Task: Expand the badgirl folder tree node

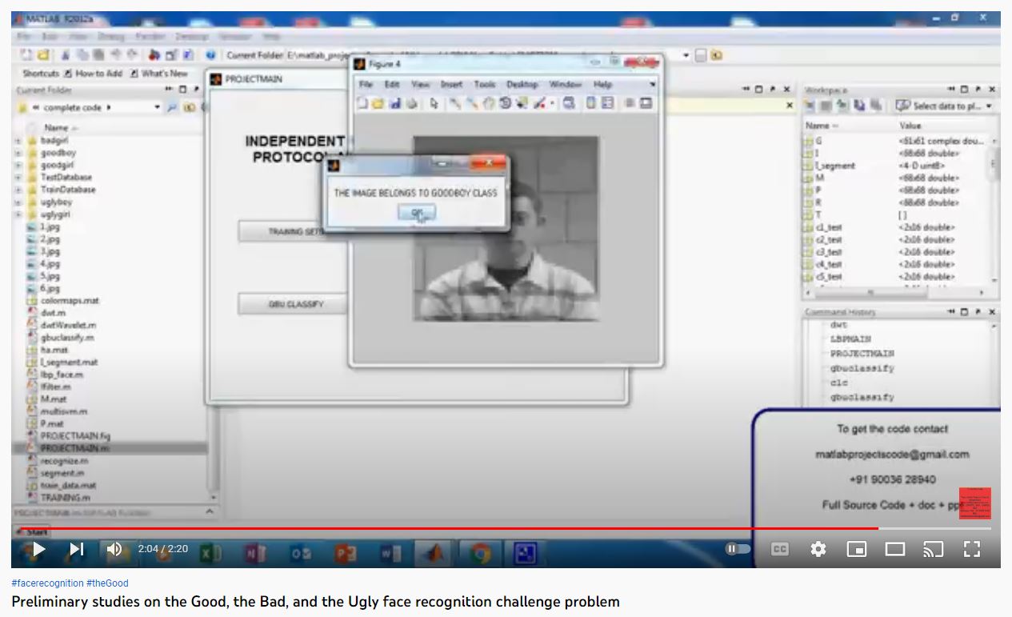Action: pos(18,140)
